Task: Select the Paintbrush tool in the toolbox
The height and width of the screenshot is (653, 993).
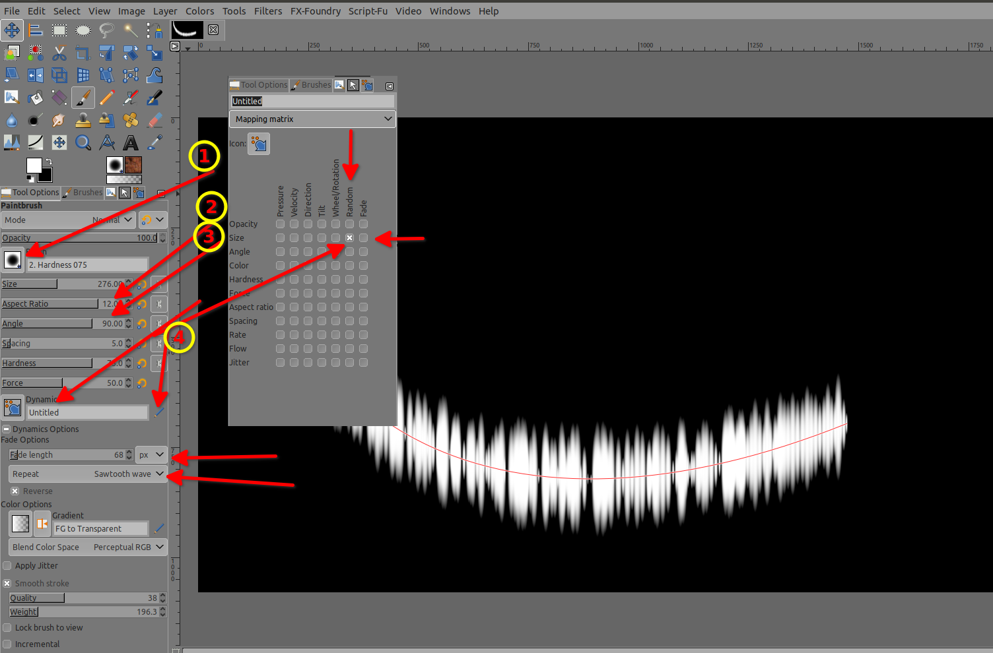Action: tap(83, 98)
